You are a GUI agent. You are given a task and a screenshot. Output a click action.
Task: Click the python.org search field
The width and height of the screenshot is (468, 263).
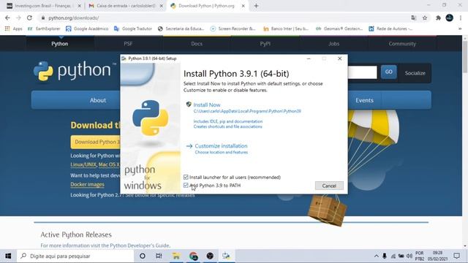coord(363,72)
